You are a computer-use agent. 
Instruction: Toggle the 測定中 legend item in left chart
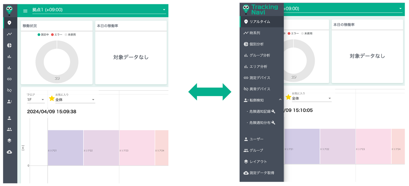pyautogui.click(x=43, y=35)
